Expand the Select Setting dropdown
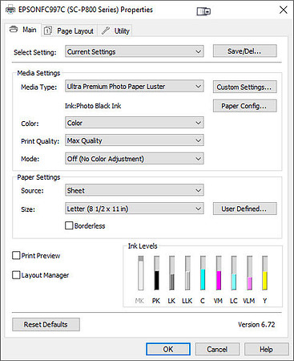Image resolution: width=294 pixels, height=361 pixels. (x=135, y=51)
